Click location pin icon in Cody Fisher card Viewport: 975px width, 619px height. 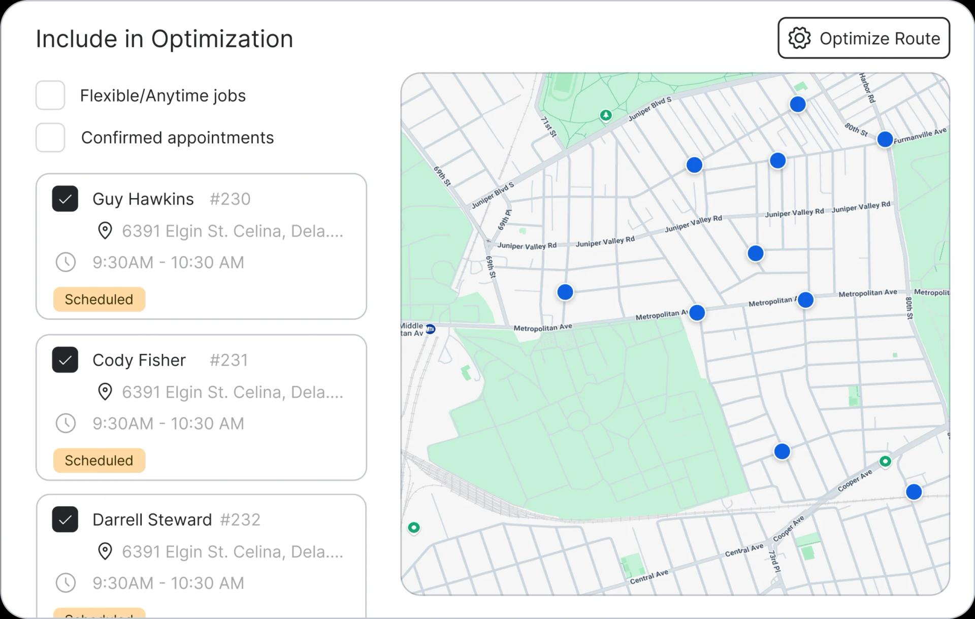105,392
